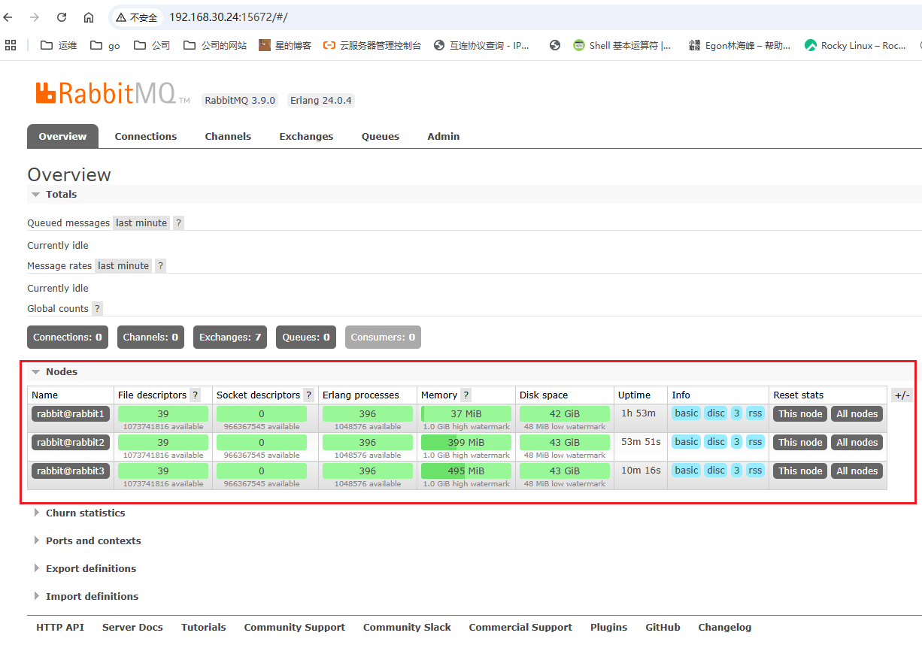Open the go bookmark folder
922x669 pixels.
pyautogui.click(x=105, y=45)
